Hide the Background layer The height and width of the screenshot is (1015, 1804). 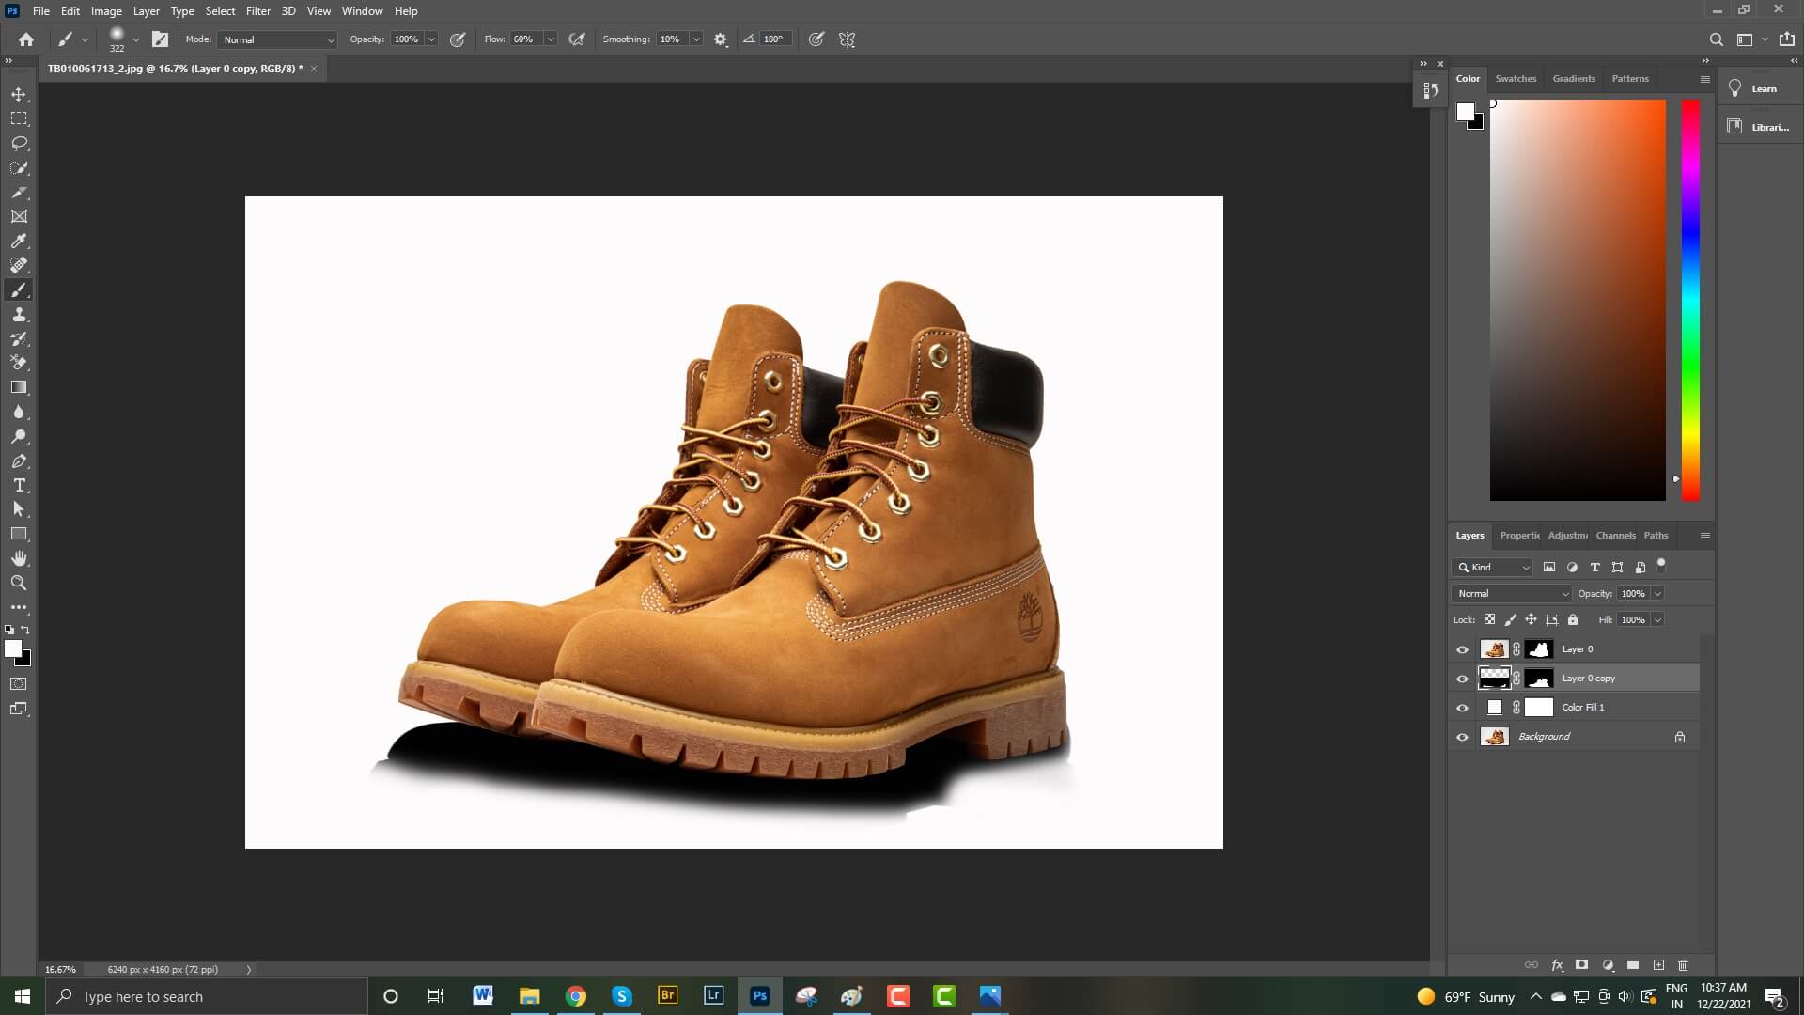1462,737
